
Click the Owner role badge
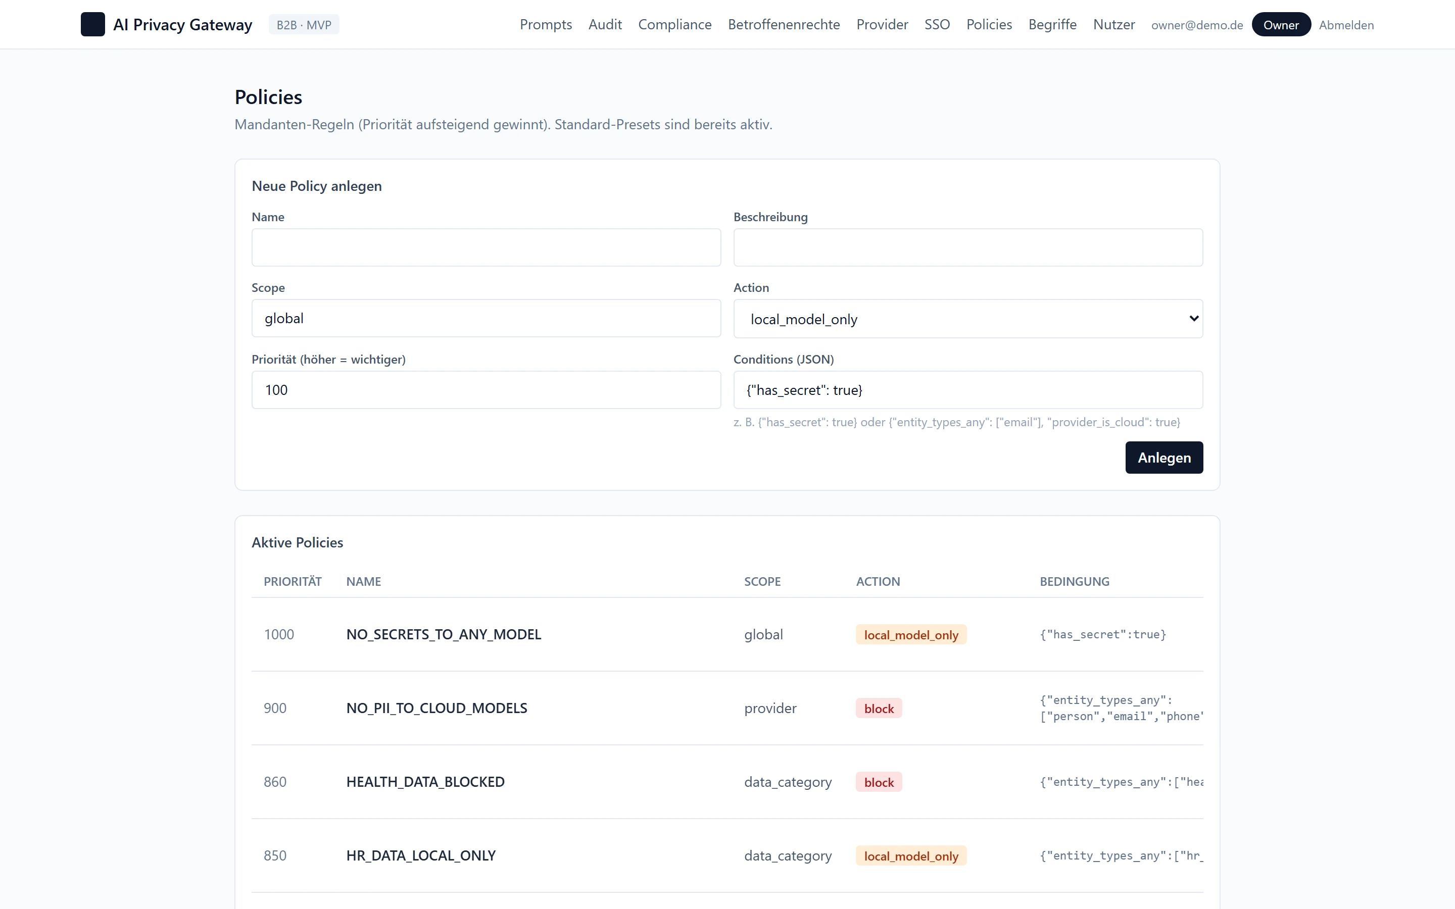coord(1281,25)
